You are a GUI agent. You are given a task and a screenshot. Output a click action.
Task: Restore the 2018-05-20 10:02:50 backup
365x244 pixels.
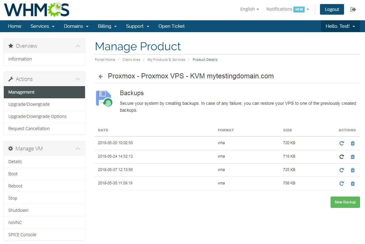(x=342, y=143)
